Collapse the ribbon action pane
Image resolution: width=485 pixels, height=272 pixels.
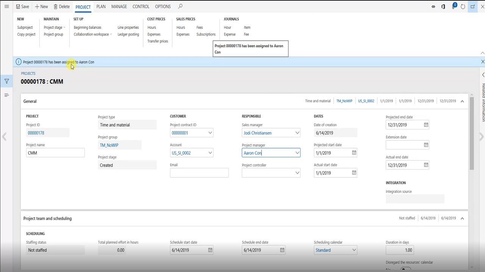click(482, 53)
